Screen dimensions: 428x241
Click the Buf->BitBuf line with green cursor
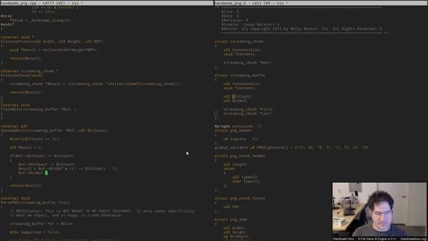click(33, 173)
